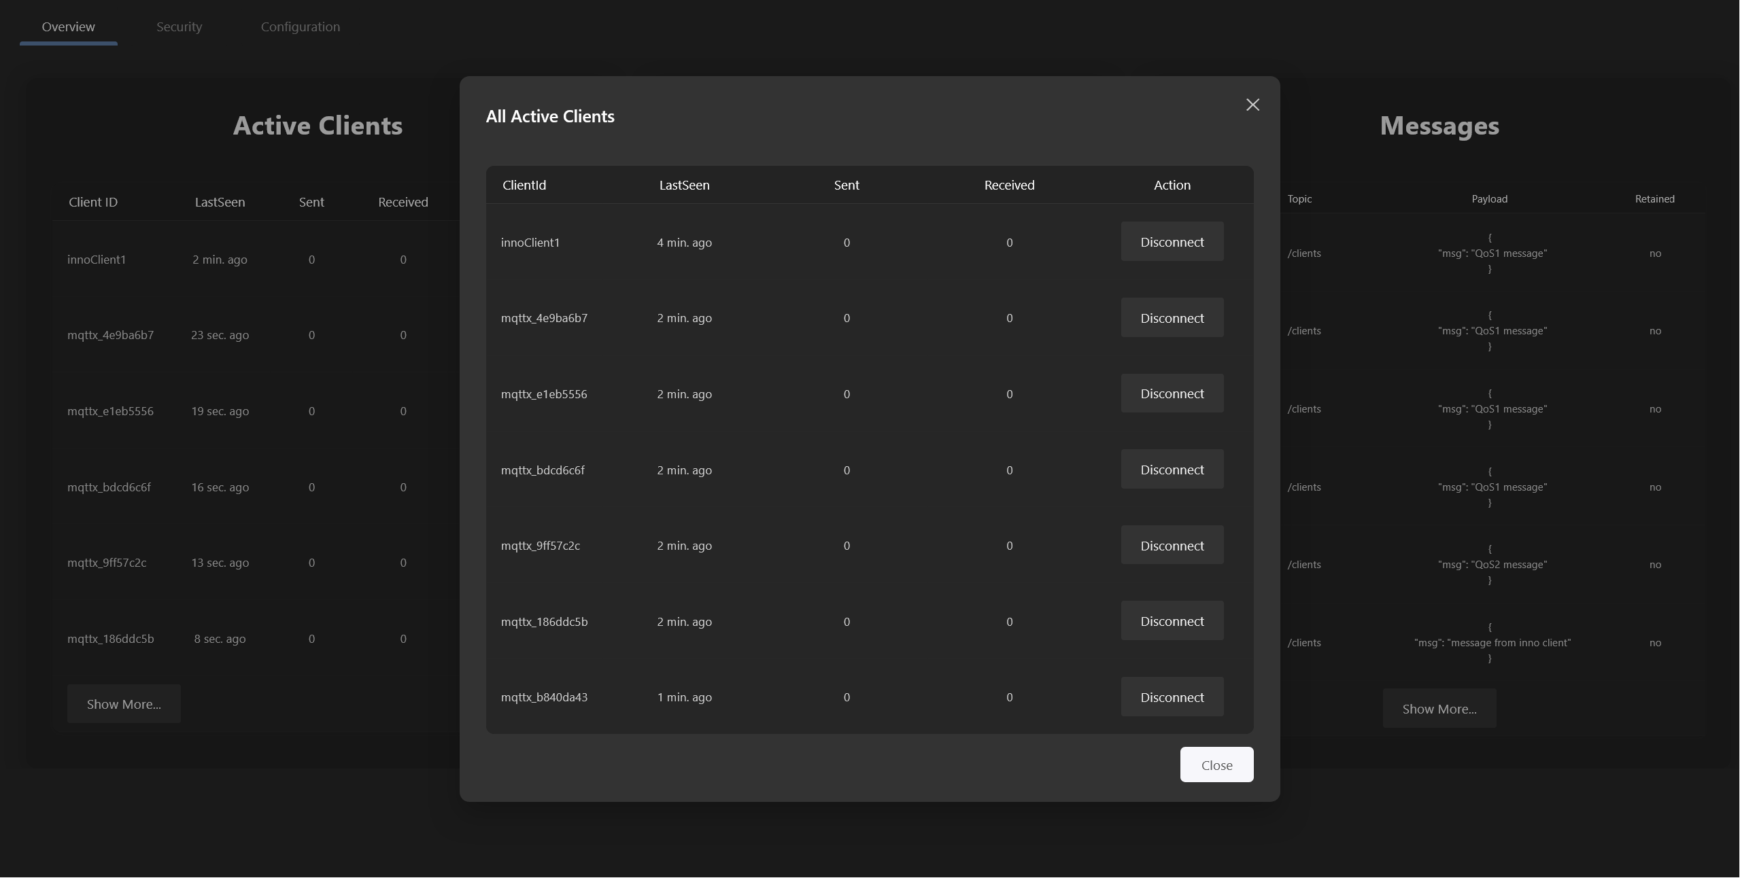Image resolution: width=1740 pixels, height=878 pixels.
Task: Show more messages
Action: (x=1439, y=709)
